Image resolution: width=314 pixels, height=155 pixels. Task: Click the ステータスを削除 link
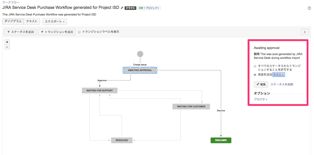tap(282, 84)
